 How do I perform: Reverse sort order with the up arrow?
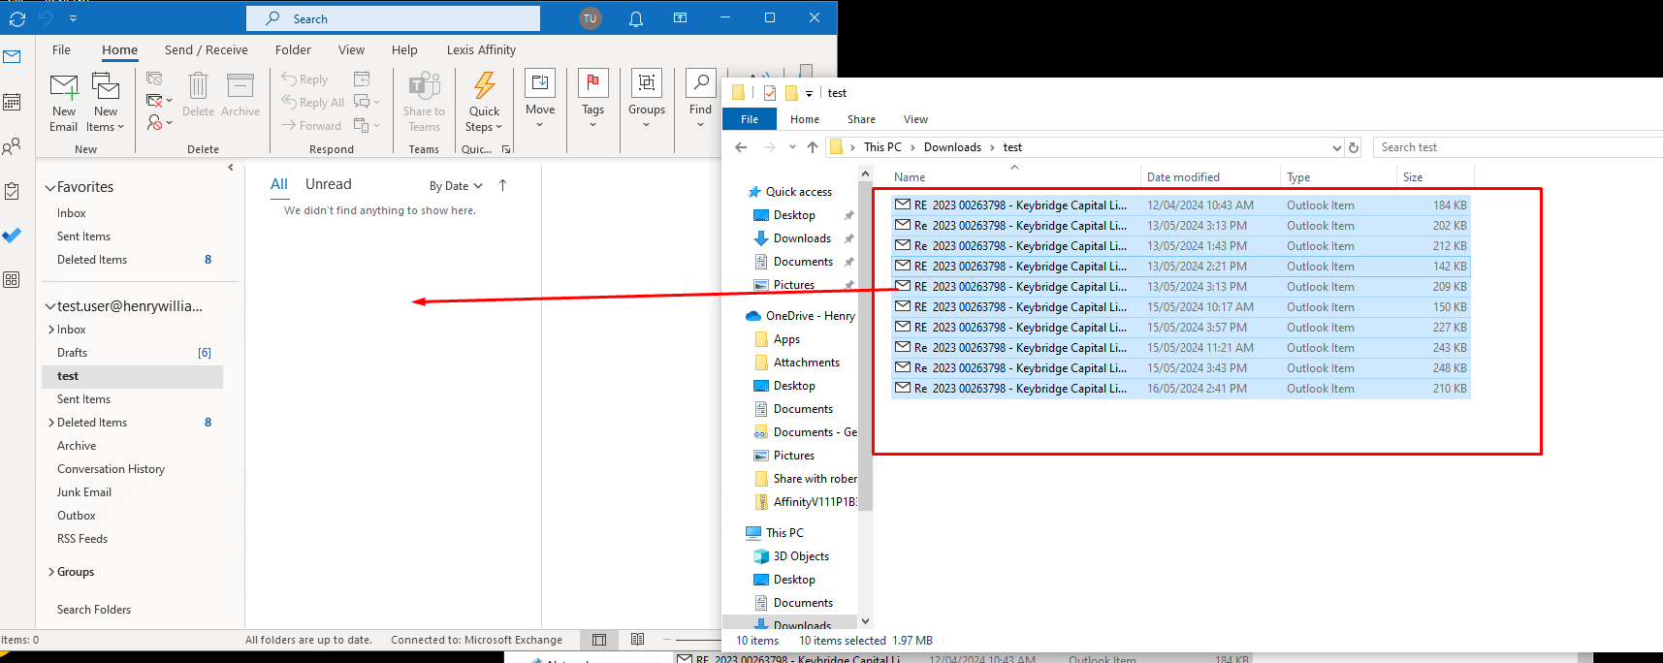click(502, 185)
